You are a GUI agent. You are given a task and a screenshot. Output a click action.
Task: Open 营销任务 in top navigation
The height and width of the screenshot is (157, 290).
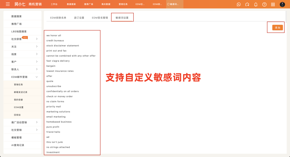coord(123,4)
